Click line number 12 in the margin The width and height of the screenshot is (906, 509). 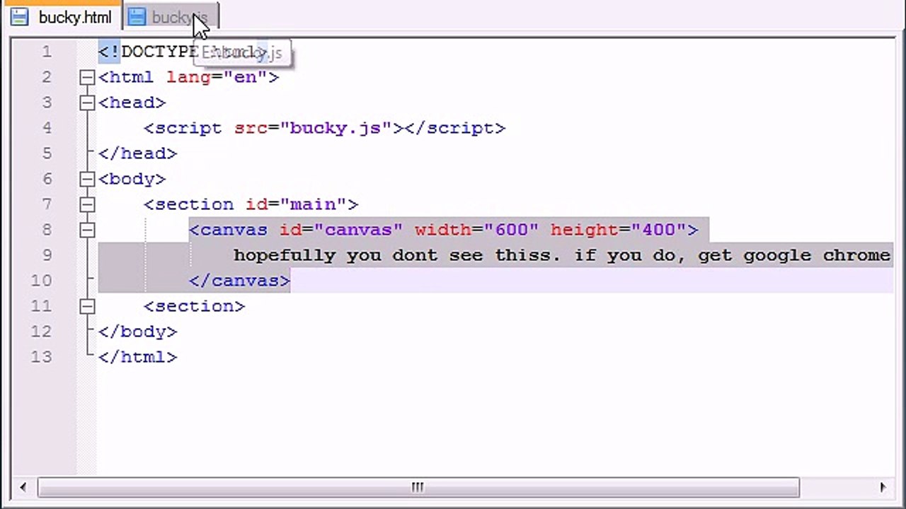[41, 332]
